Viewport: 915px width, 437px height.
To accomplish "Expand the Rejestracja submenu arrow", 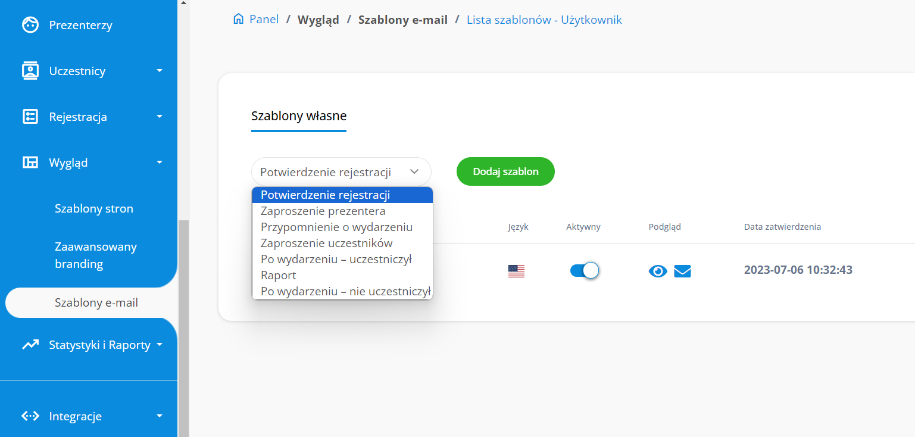I will [159, 117].
